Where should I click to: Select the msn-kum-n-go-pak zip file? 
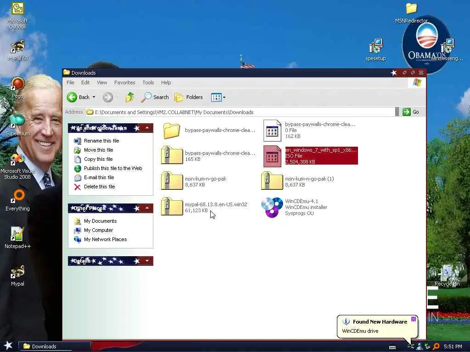pyautogui.click(x=194, y=181)
